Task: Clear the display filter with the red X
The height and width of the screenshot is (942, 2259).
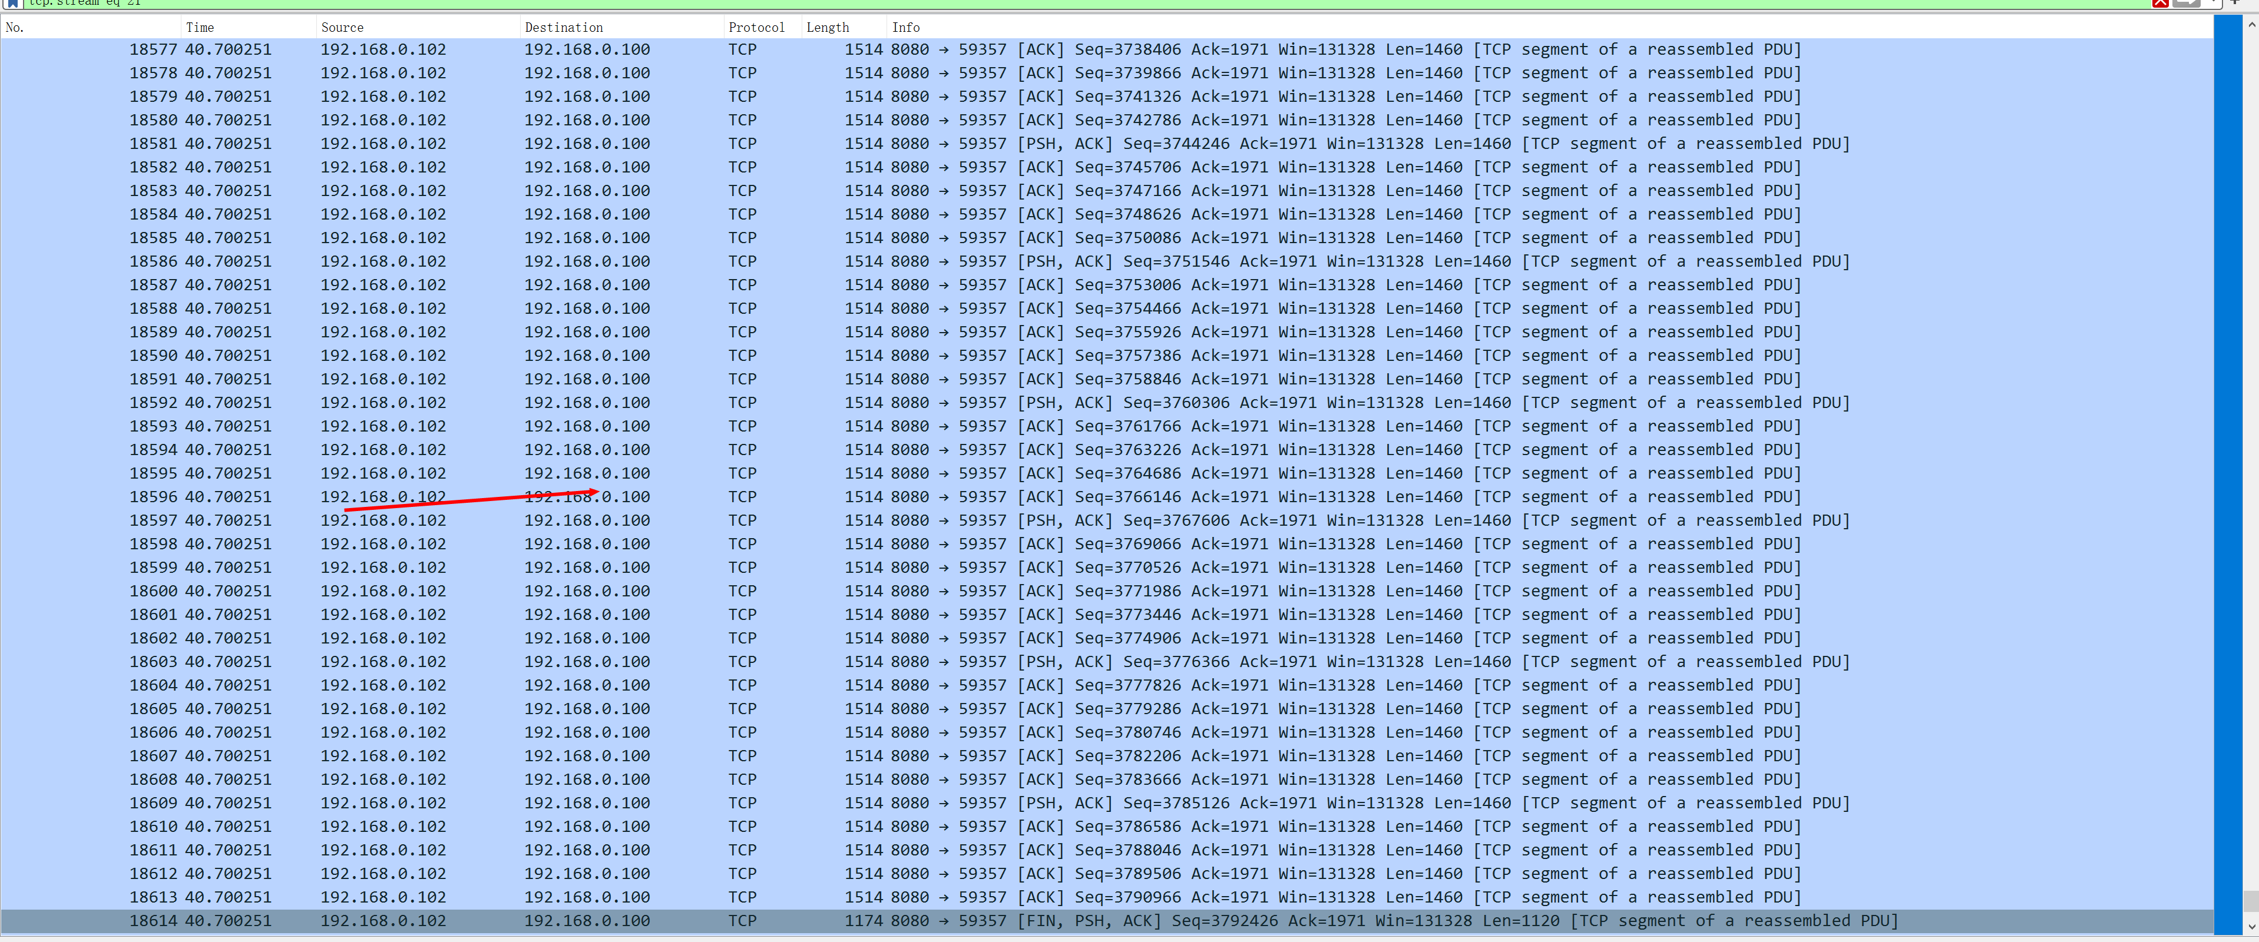Action: pyautogui.click(x=2160, y=2)
